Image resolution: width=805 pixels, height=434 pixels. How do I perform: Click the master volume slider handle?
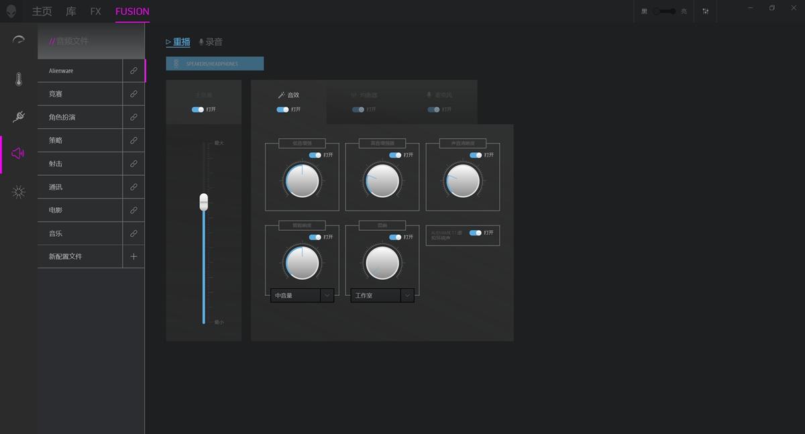[x=204, y=202]
